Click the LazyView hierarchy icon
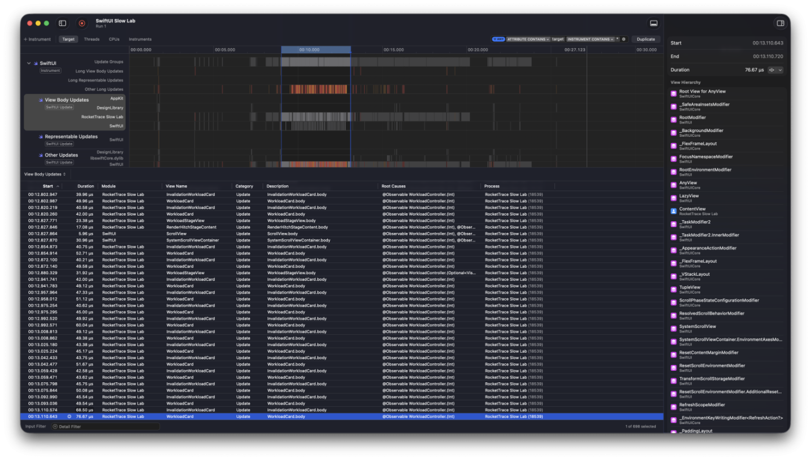The width and height of the screenshot is (811, 460). (x=674, y=198)
